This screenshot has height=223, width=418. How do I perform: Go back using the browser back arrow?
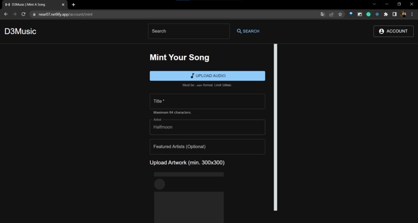[6, 14]
